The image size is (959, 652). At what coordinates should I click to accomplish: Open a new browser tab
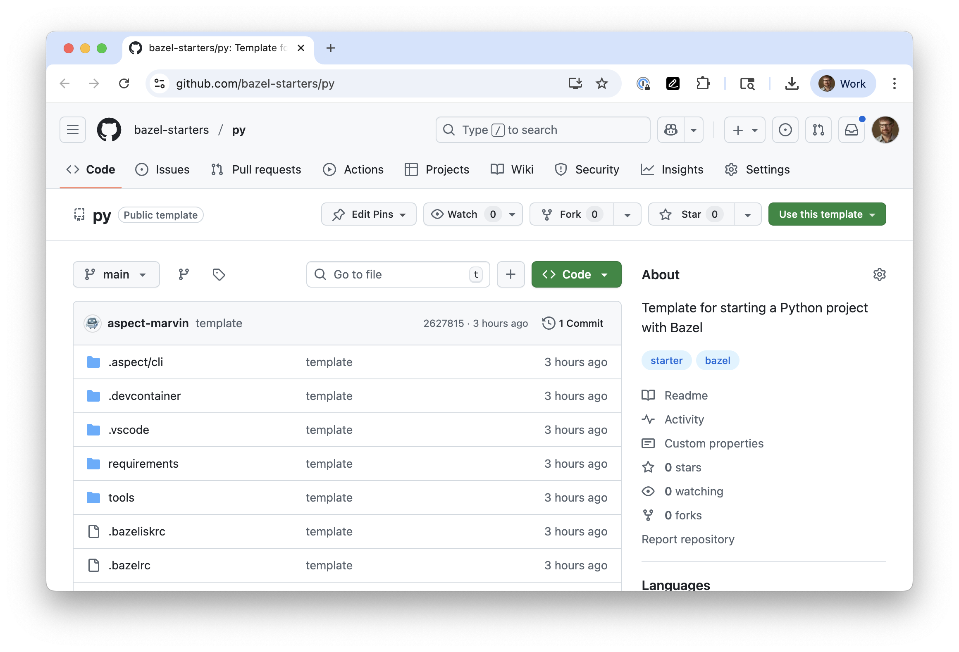pos(331,48)
